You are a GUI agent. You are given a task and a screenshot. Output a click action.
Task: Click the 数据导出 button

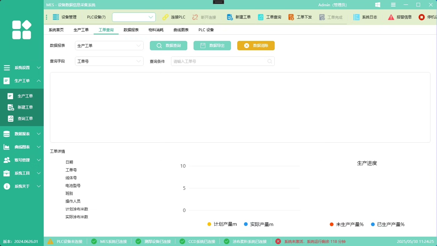pyautogui.click(x=212, y=46)
